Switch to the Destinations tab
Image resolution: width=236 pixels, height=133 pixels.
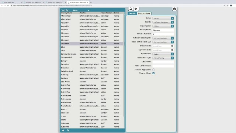[x=144, y=14]
